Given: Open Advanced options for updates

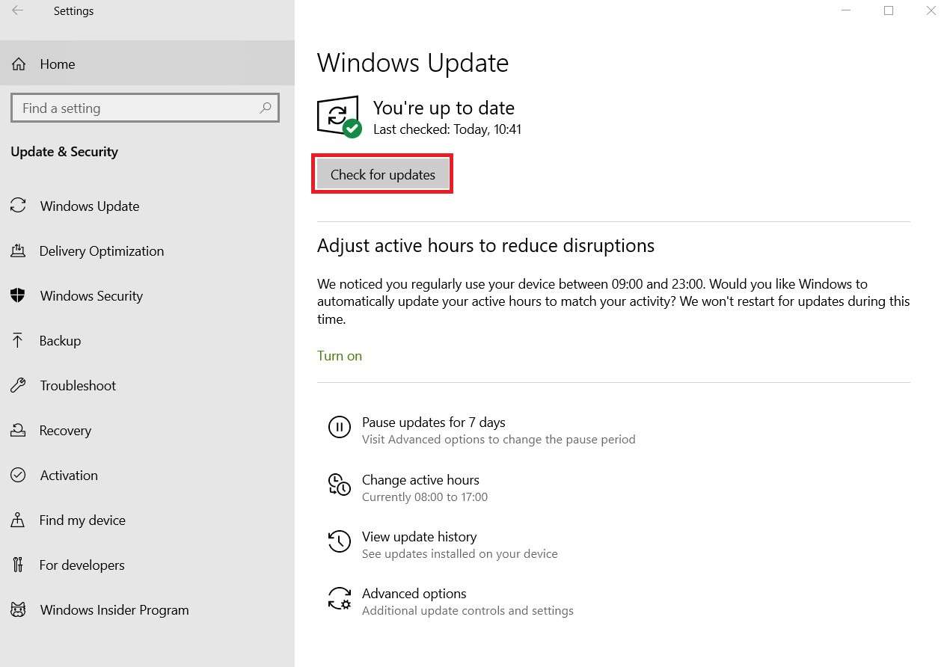Looking at the screenshot, I should [x=414, y=594].
